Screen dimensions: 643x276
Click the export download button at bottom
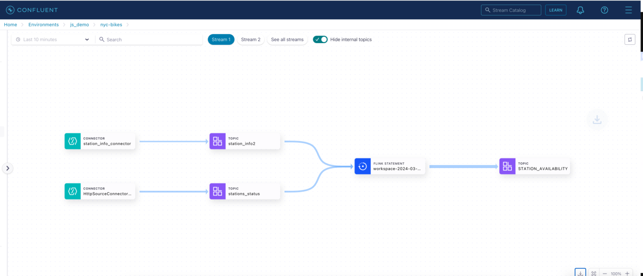click(x=581, y=273)
